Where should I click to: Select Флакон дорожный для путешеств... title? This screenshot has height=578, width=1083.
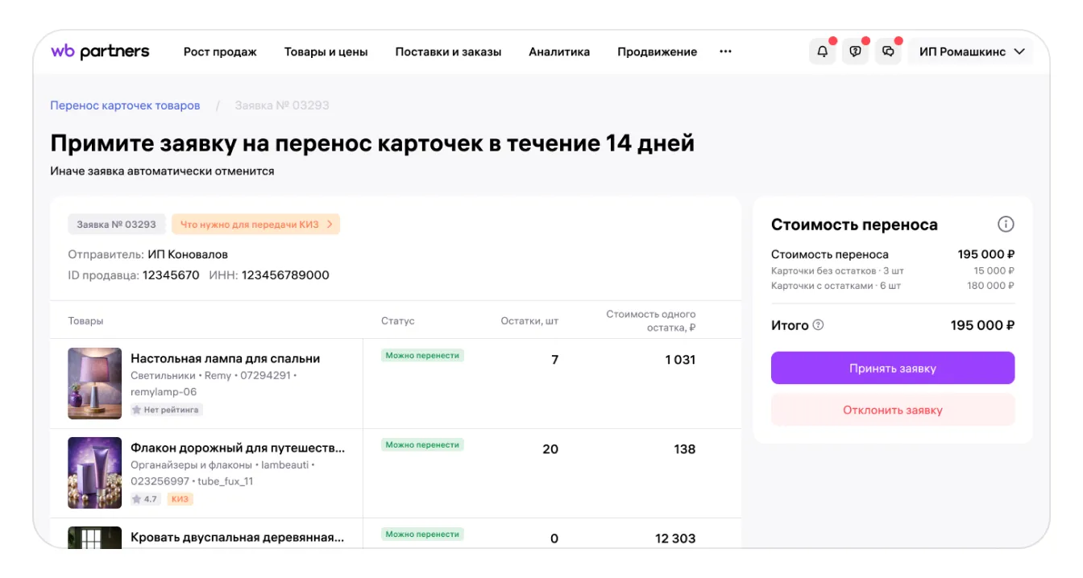(238, 448)
